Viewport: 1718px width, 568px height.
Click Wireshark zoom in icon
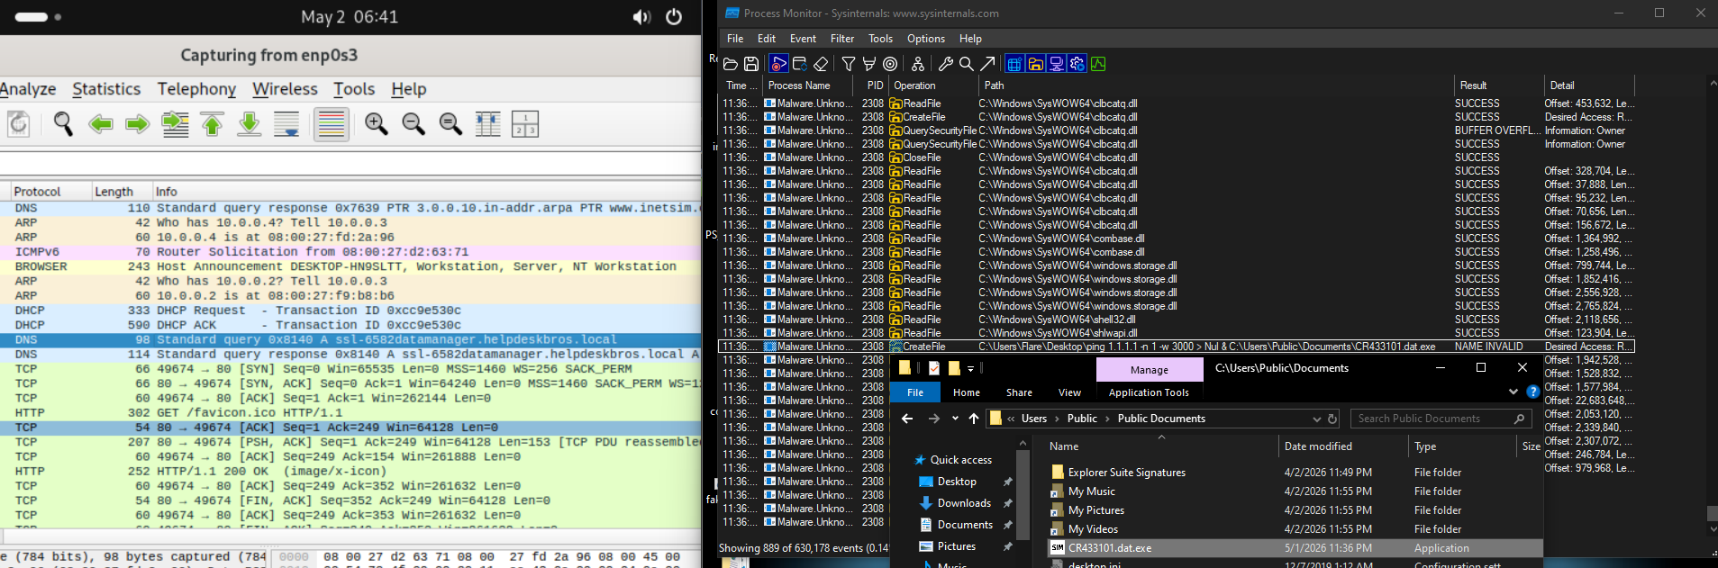pyautogui.click(x=377, y=123)
